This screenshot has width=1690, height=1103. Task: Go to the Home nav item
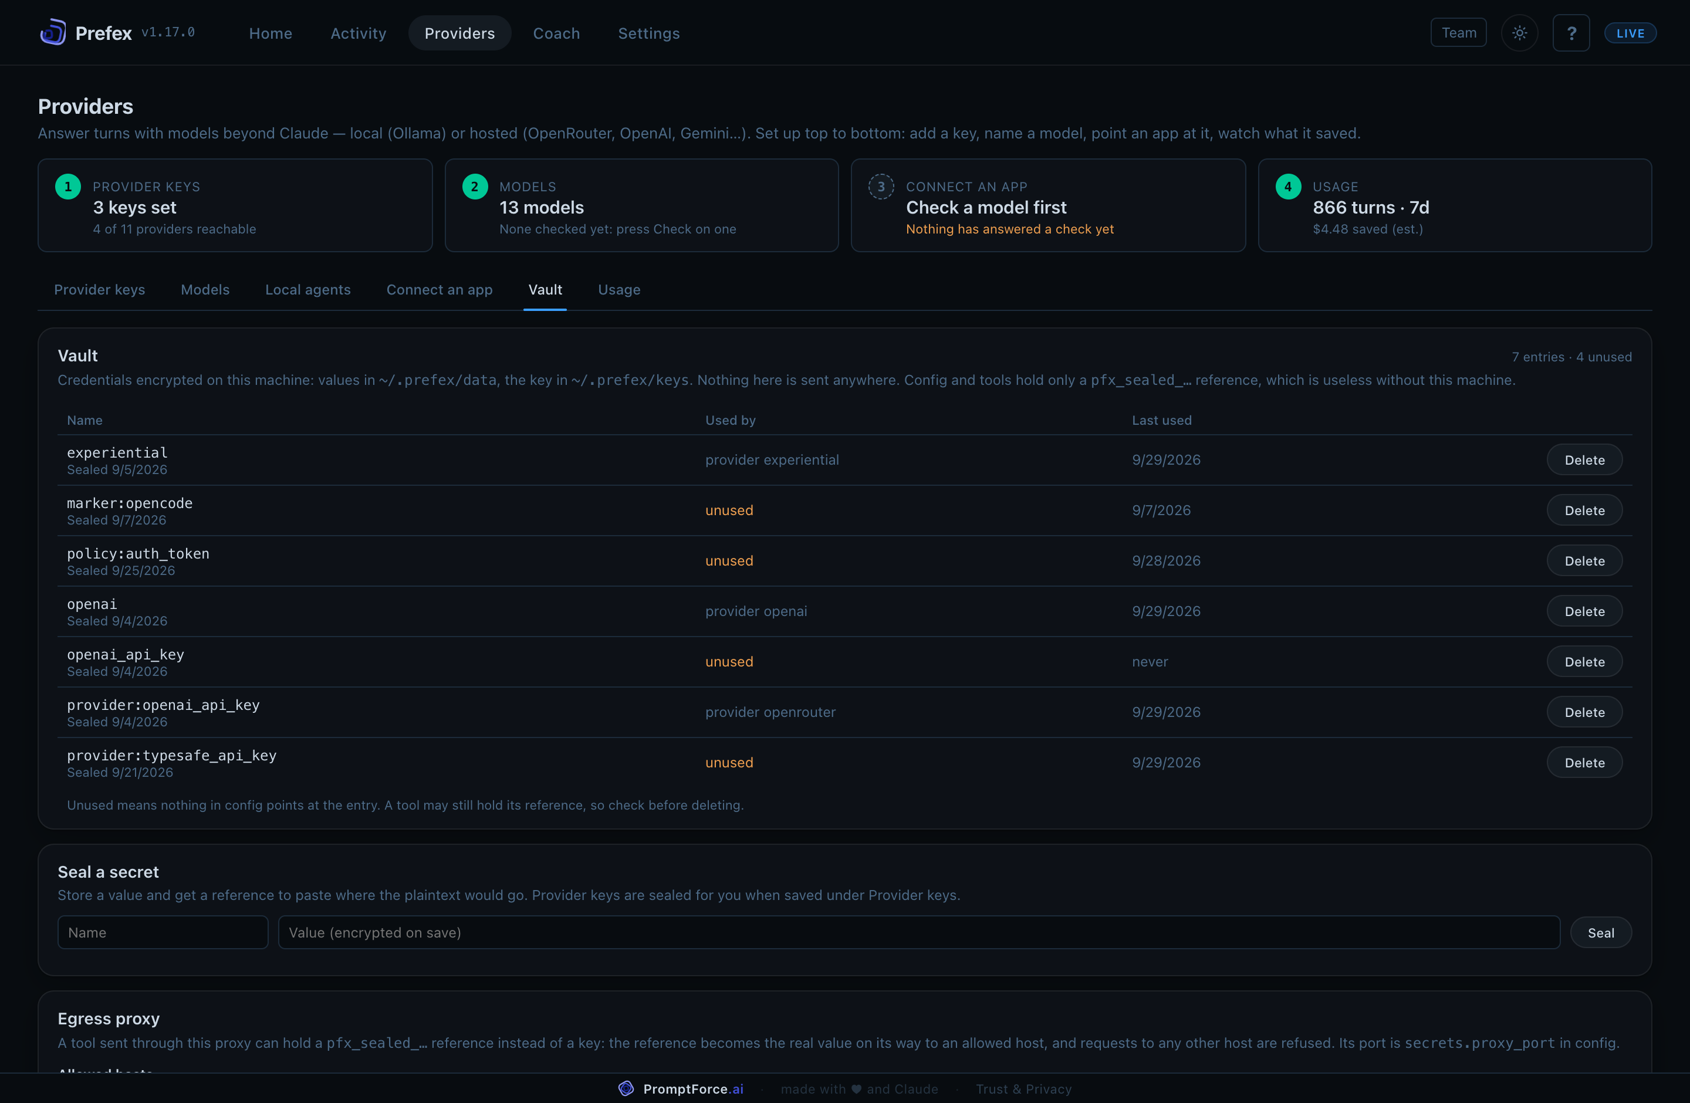coord(271,33)
